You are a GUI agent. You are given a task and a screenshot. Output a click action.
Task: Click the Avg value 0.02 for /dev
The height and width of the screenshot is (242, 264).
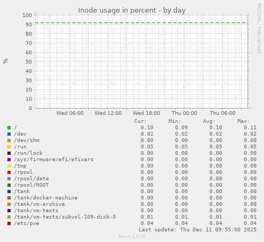pos(216,134)
